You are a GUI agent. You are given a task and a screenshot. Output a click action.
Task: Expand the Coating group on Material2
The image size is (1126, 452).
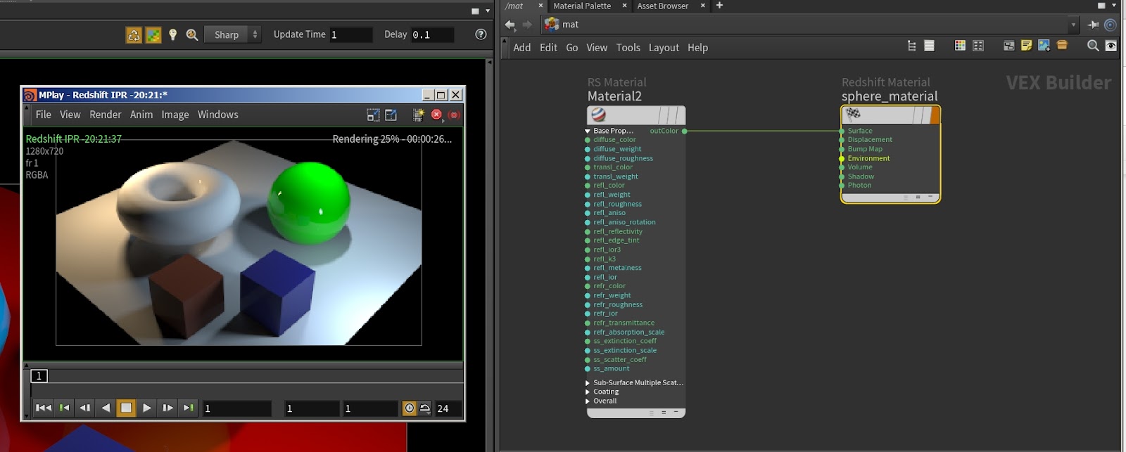point(588,392)
